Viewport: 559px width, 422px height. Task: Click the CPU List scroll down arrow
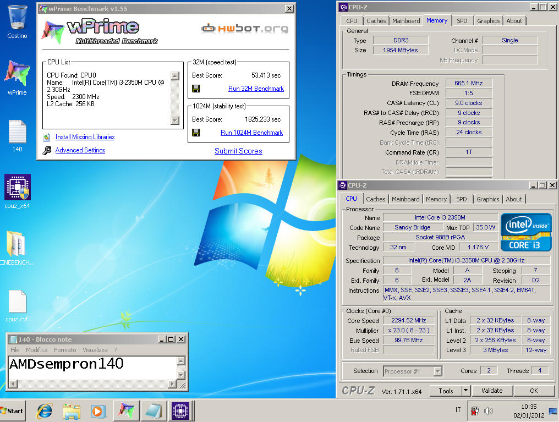click(175, 120)
